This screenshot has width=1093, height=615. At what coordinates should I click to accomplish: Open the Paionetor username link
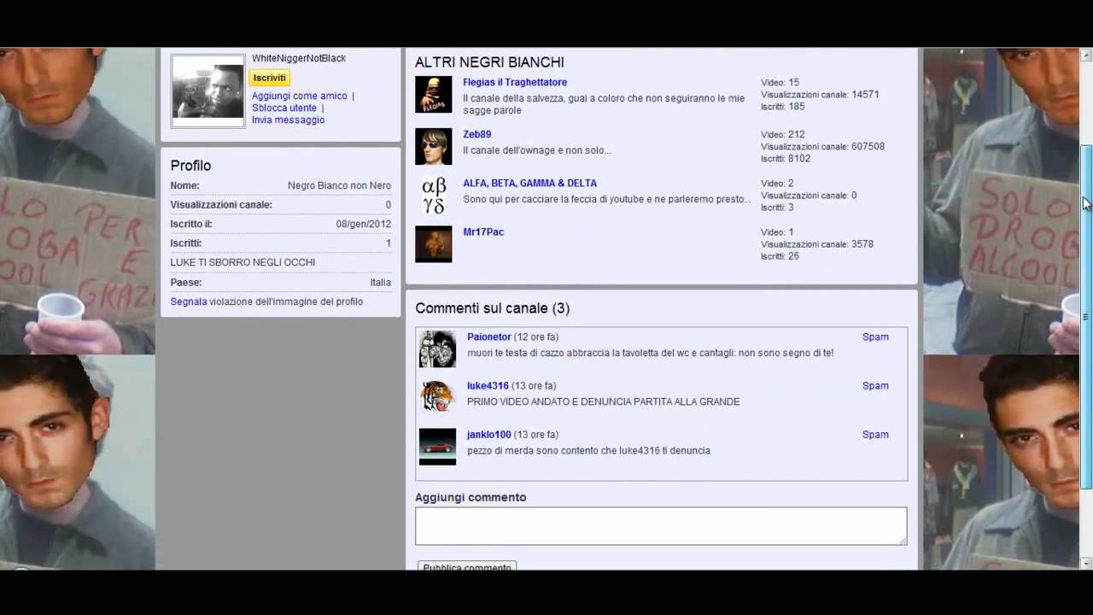(489, 337)
